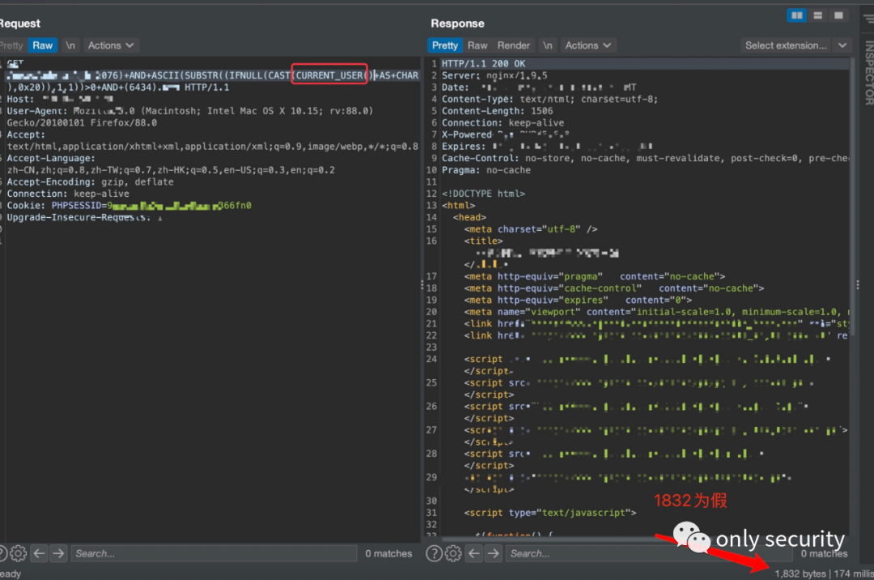874x580 pixels.
Task: Switch to top-bottom layout view icon
Action: pos(817,15)
